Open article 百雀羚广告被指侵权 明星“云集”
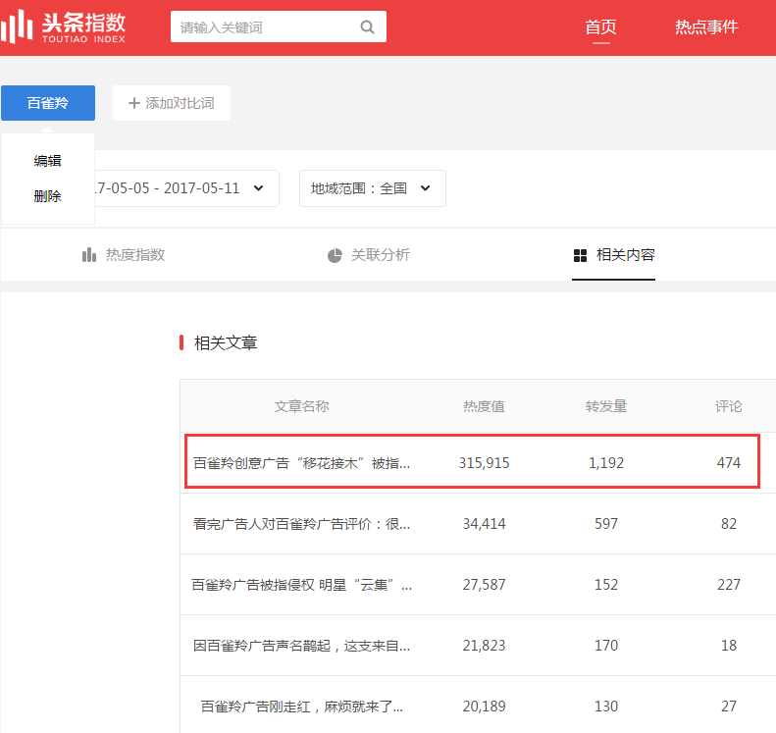The width and height of the screenshot is (776, 733). tap(301, 585)
